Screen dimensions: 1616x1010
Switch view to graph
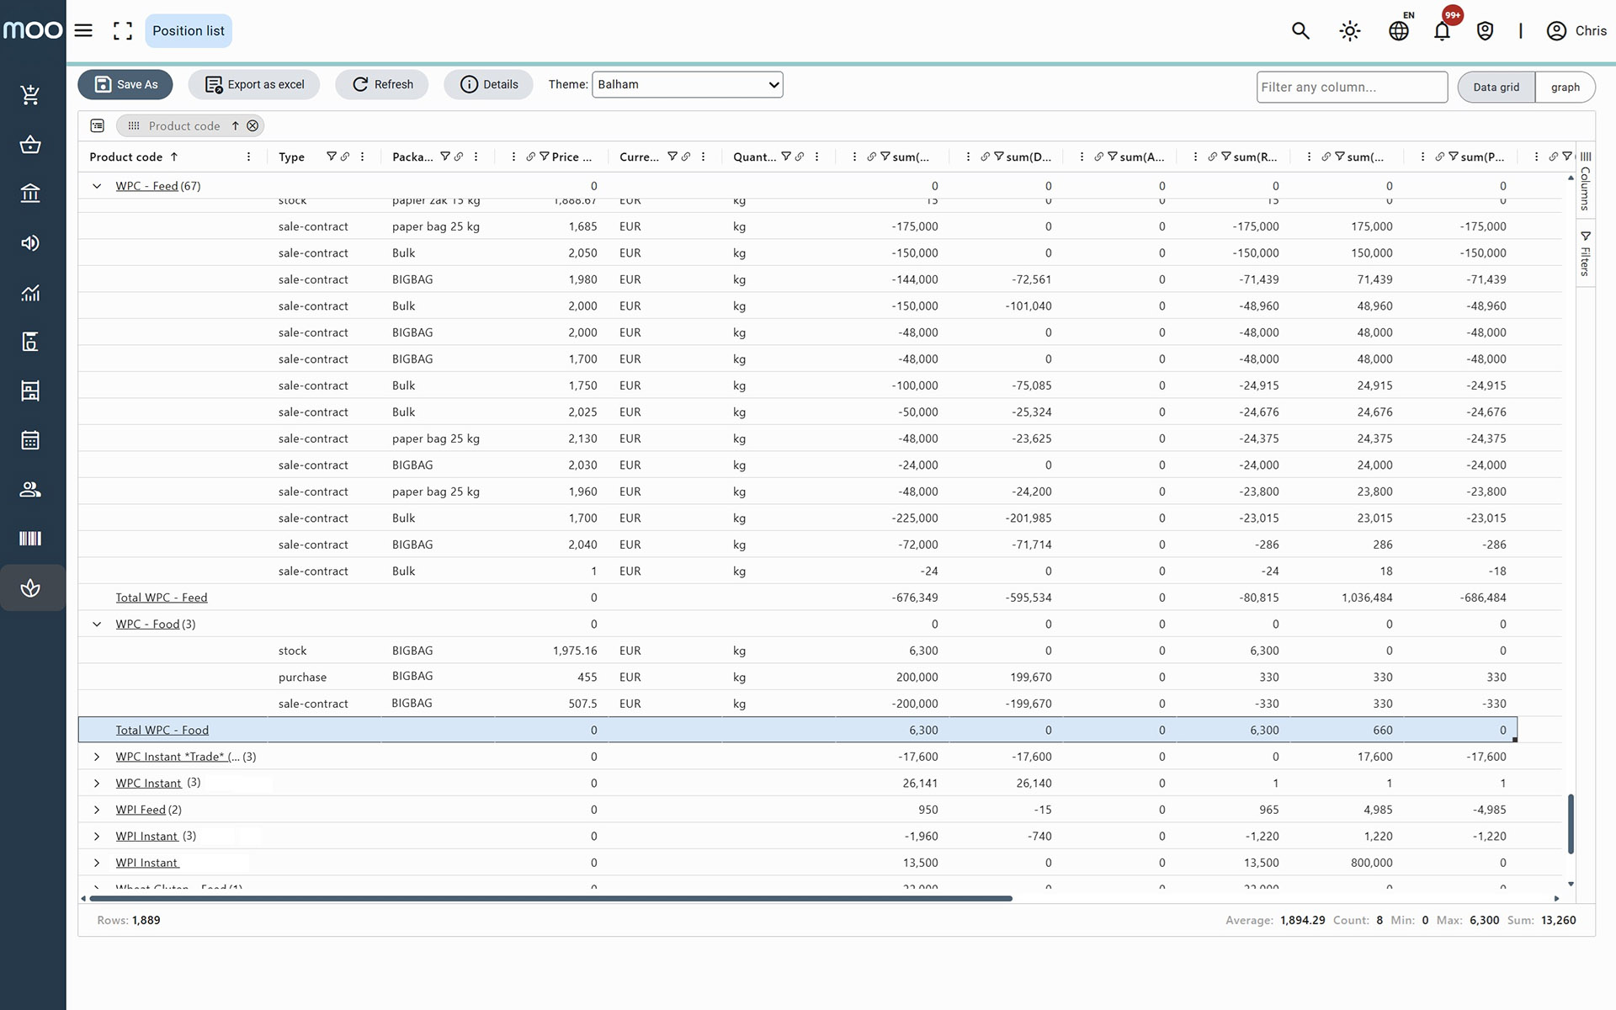(1565, 88)
